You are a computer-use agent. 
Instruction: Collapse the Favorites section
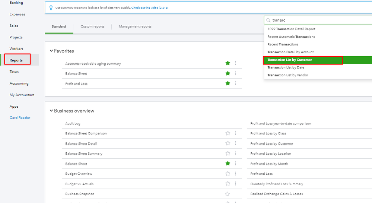[x=51, y=51]
